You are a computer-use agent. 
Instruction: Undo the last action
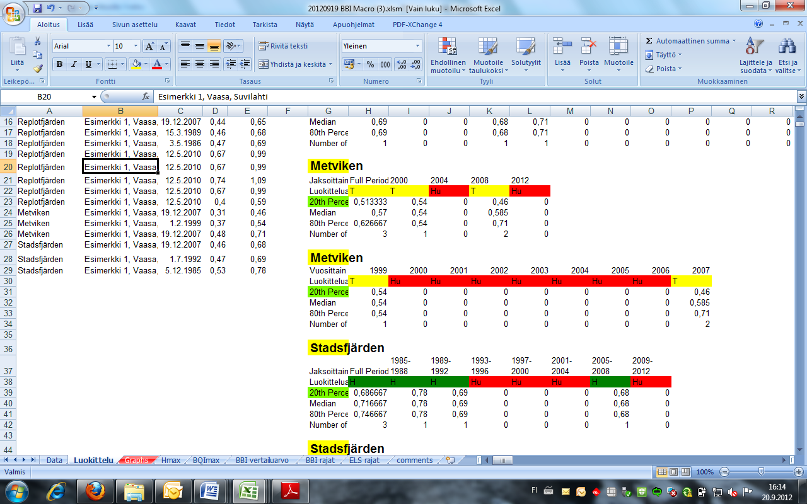click(51, 8)
